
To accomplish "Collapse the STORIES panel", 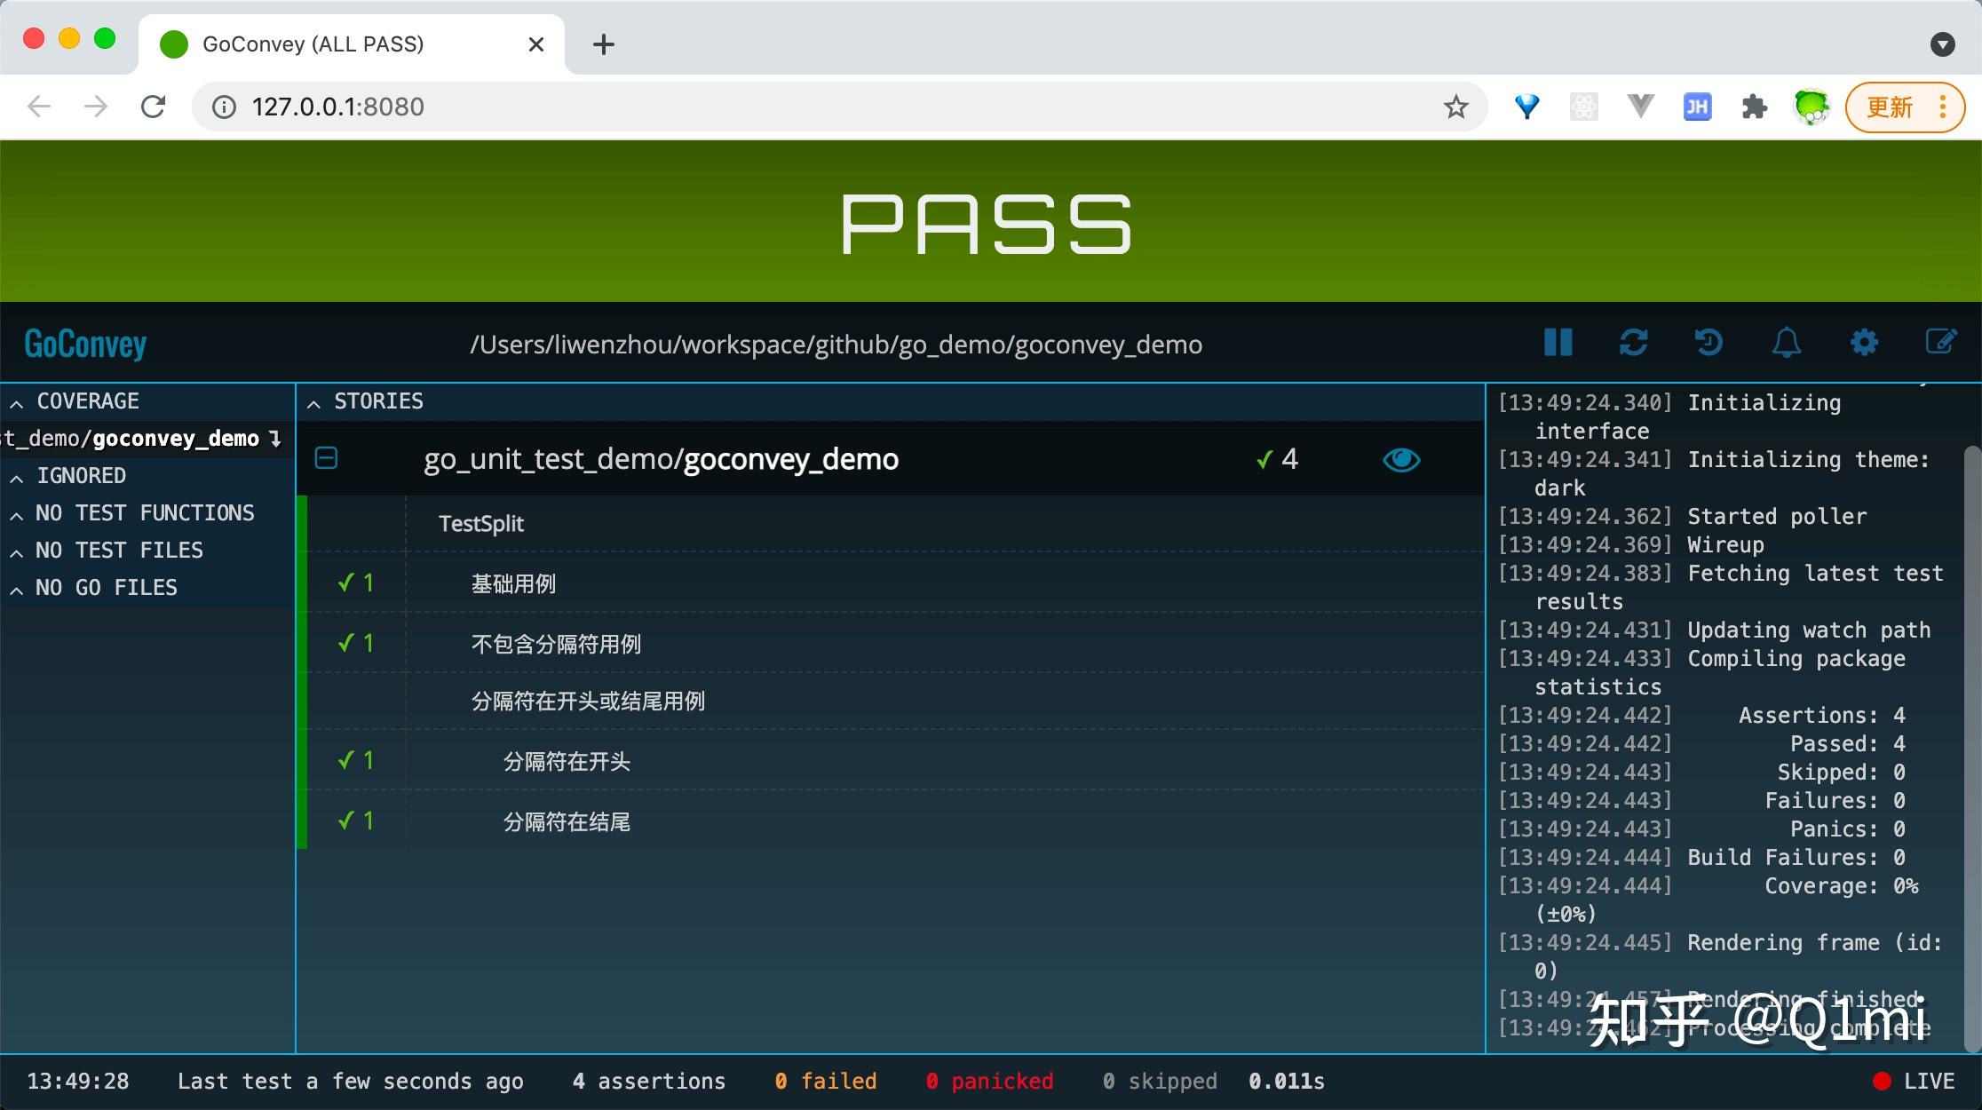I will [x=315, y=401].
